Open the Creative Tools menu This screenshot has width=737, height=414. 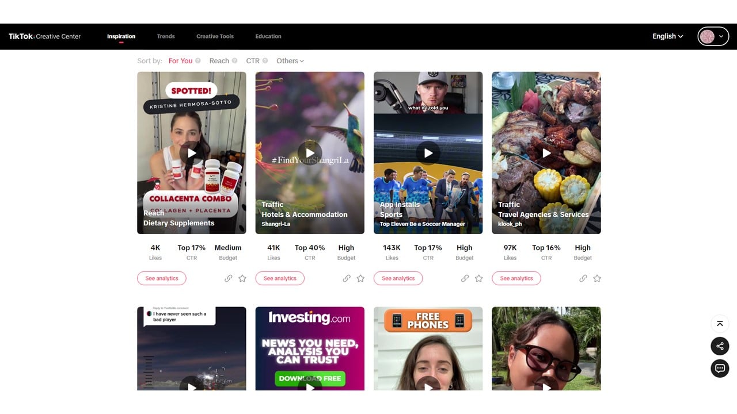point(215,36)
